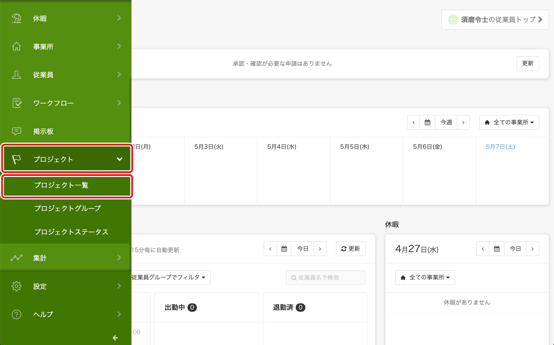Viewport: 554px width, 345px height.
Task: Collapse sidebar with bottom left arrow
Action: (115, 337)
